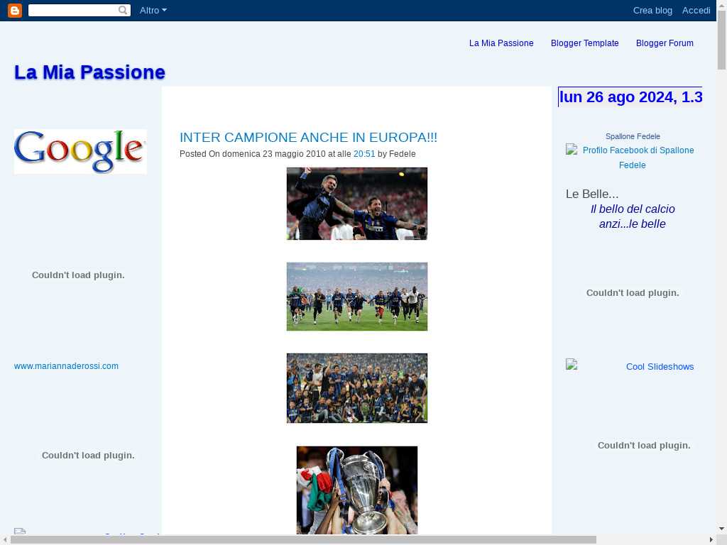The width and height of the screenshot is (727, 545).
Task: Click the search magnifier icon in navbar
Action: pos(123,10)
